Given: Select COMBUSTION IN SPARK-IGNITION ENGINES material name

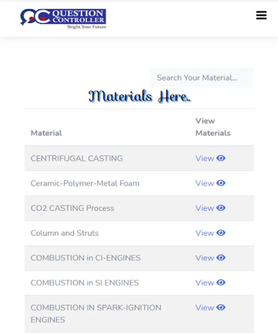Looking at the screenshot, I should [x=96, y=314].
